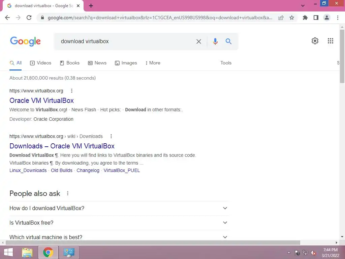Open Downloads – Oracle VM VirtualBox link

point(62,146)
